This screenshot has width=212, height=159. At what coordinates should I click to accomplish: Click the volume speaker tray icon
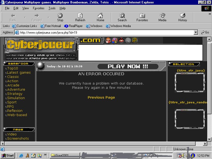[183, 156]
